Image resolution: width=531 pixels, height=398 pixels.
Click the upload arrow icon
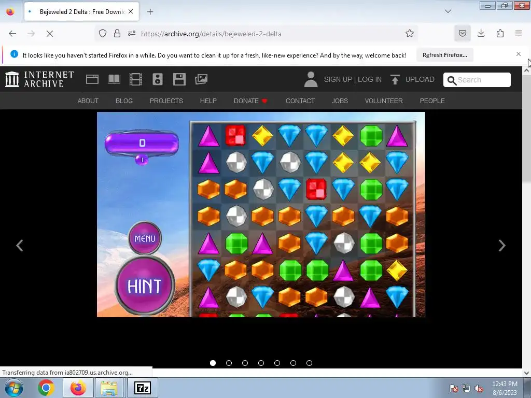pos(395,79)
